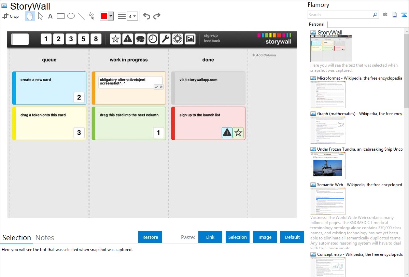Click the 'done' column heading
Screen dimensions: 409x277
(x=208, y=60)
